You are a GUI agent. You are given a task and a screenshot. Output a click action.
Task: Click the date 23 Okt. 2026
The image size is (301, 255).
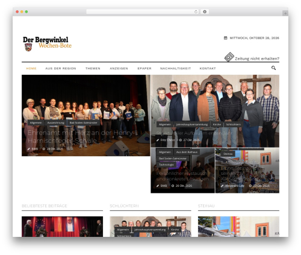pos(261,186)
